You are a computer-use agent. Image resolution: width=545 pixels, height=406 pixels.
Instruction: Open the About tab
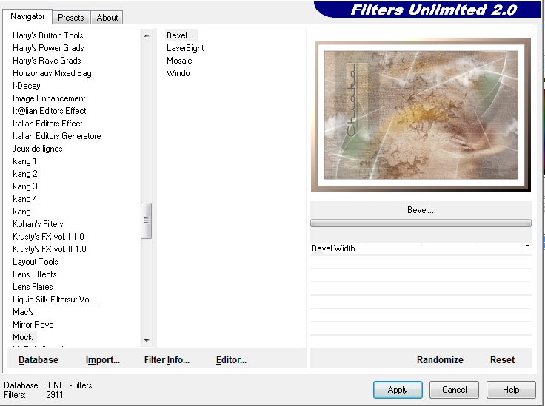[107, 17]
